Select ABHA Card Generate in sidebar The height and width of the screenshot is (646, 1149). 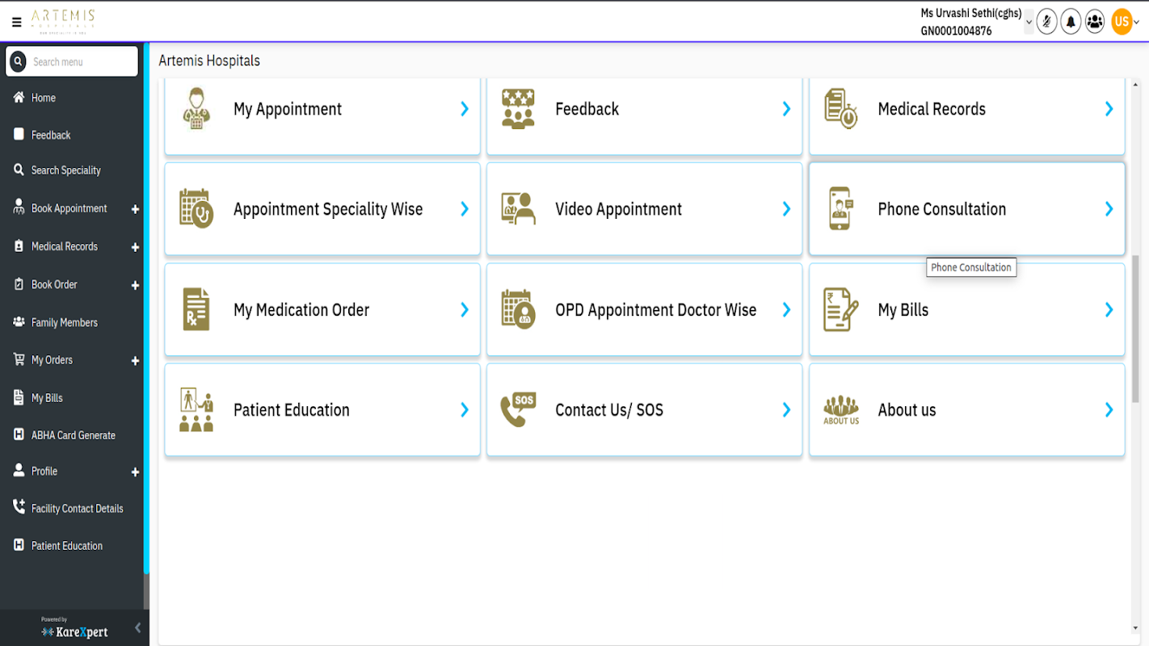click(x=73, y=435)
